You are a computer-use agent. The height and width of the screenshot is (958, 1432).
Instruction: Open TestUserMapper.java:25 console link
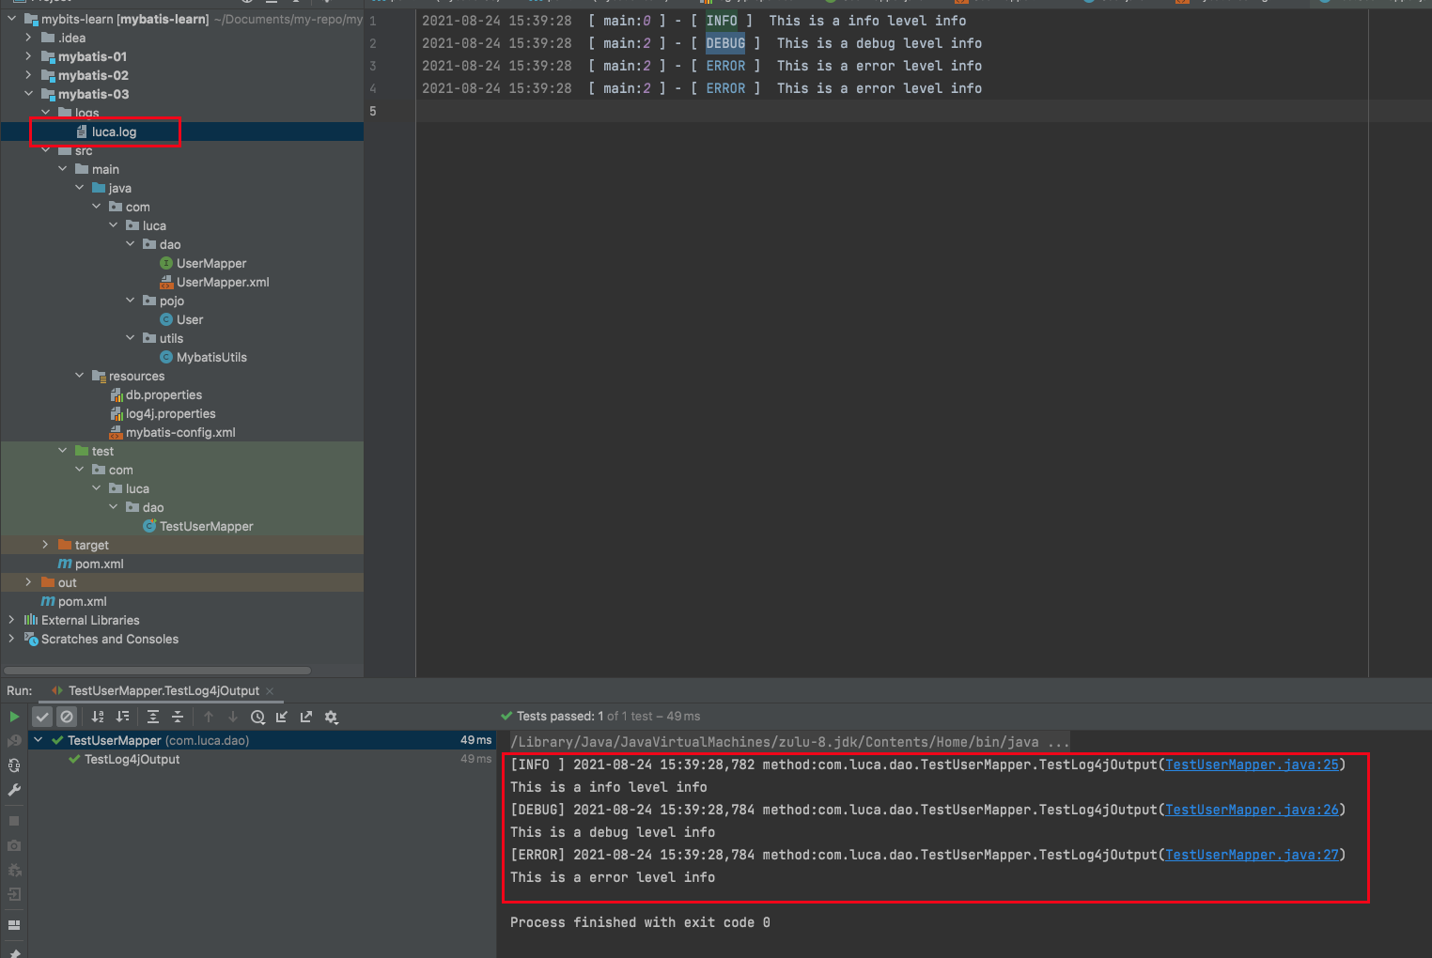(x=1252, y=765)
